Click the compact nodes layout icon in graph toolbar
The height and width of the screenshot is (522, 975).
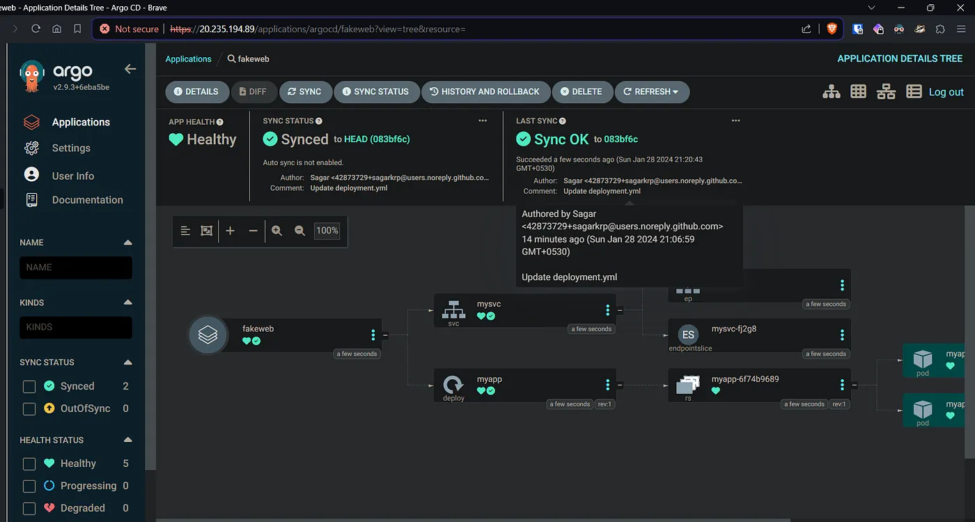185,231
